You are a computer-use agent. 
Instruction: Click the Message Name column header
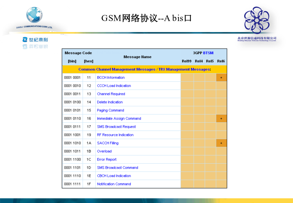pos(138,57)
